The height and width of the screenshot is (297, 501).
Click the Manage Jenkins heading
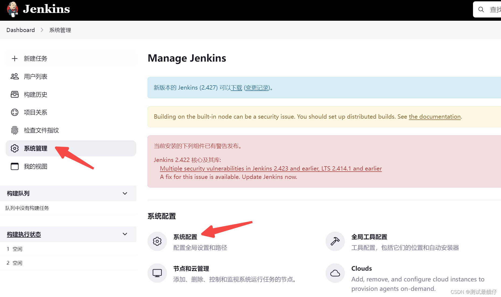coord(187,58)
